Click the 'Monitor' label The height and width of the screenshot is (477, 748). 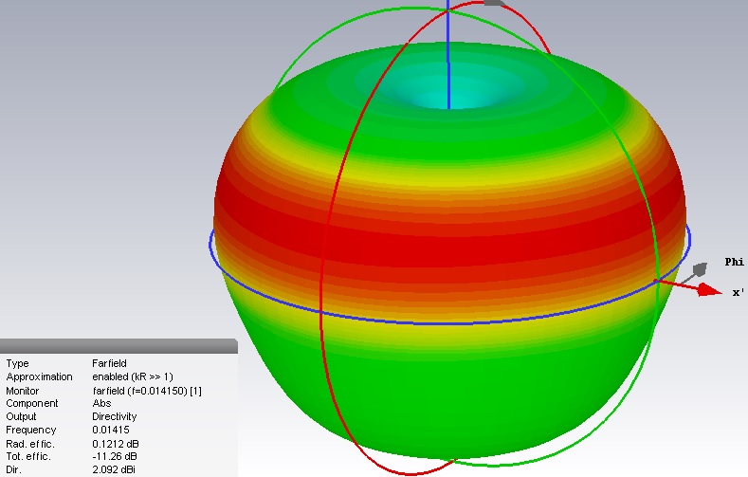(x=23, y=391)
